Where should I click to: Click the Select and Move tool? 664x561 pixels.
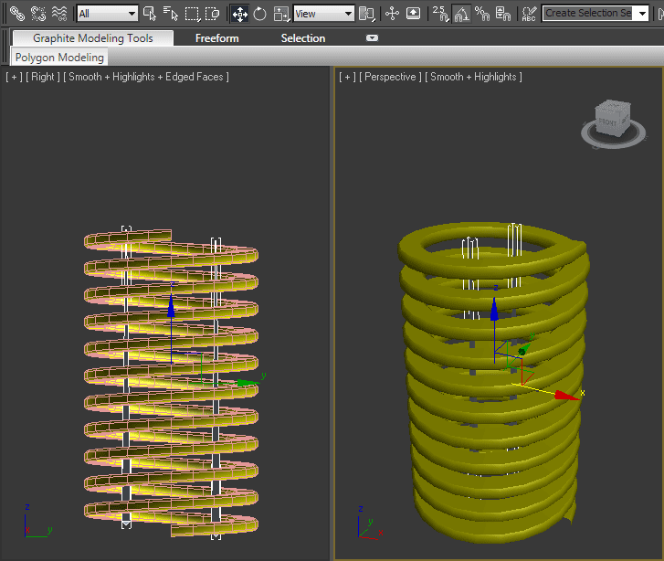[x=239, y=14]
